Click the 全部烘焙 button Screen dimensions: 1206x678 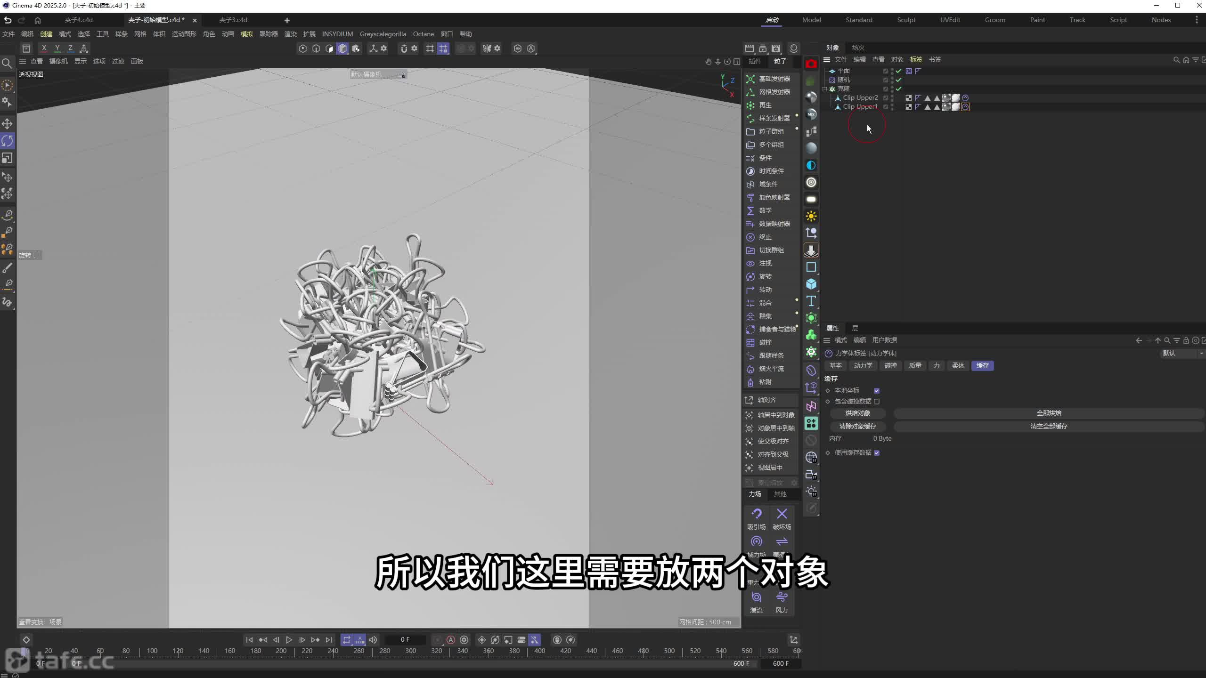coord(1049,413)
